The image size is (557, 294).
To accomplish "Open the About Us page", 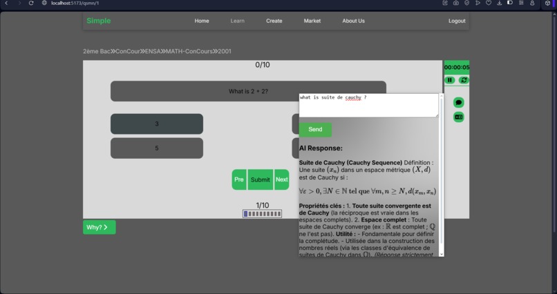I will 353,21.
